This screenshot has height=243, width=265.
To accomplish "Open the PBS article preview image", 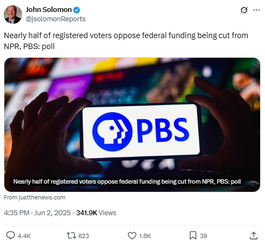I will coord(132,125).
